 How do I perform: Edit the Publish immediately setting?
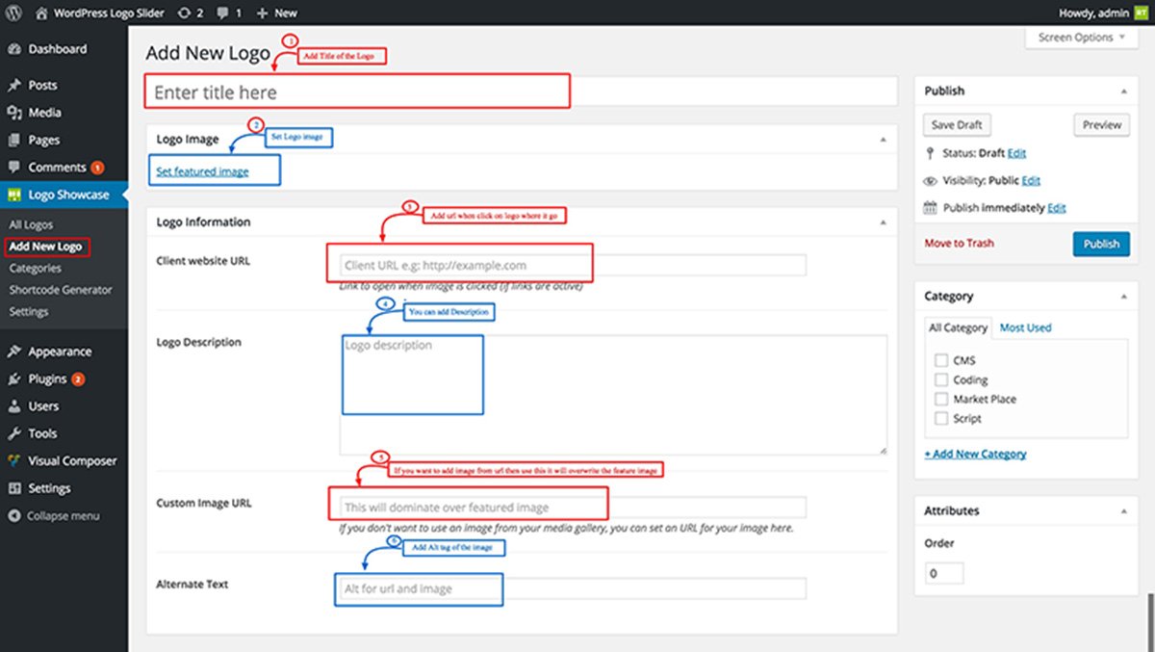coord(1056,207)
